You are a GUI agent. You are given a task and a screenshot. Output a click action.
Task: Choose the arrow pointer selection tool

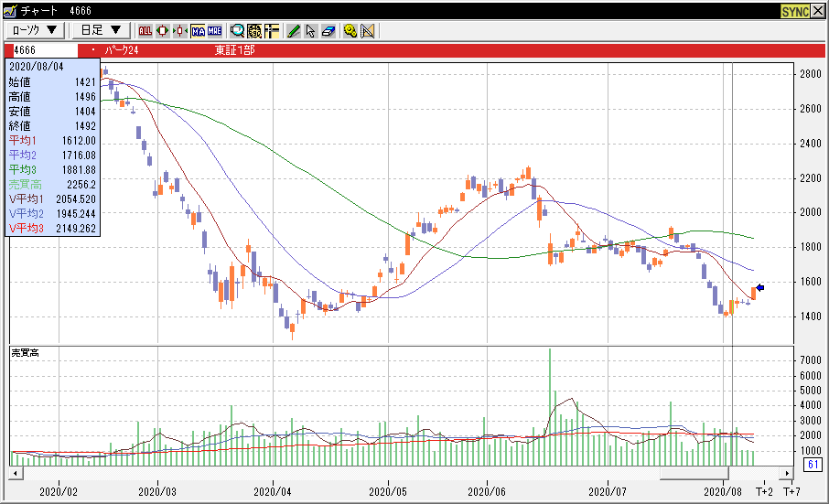(x=310, y=30)
